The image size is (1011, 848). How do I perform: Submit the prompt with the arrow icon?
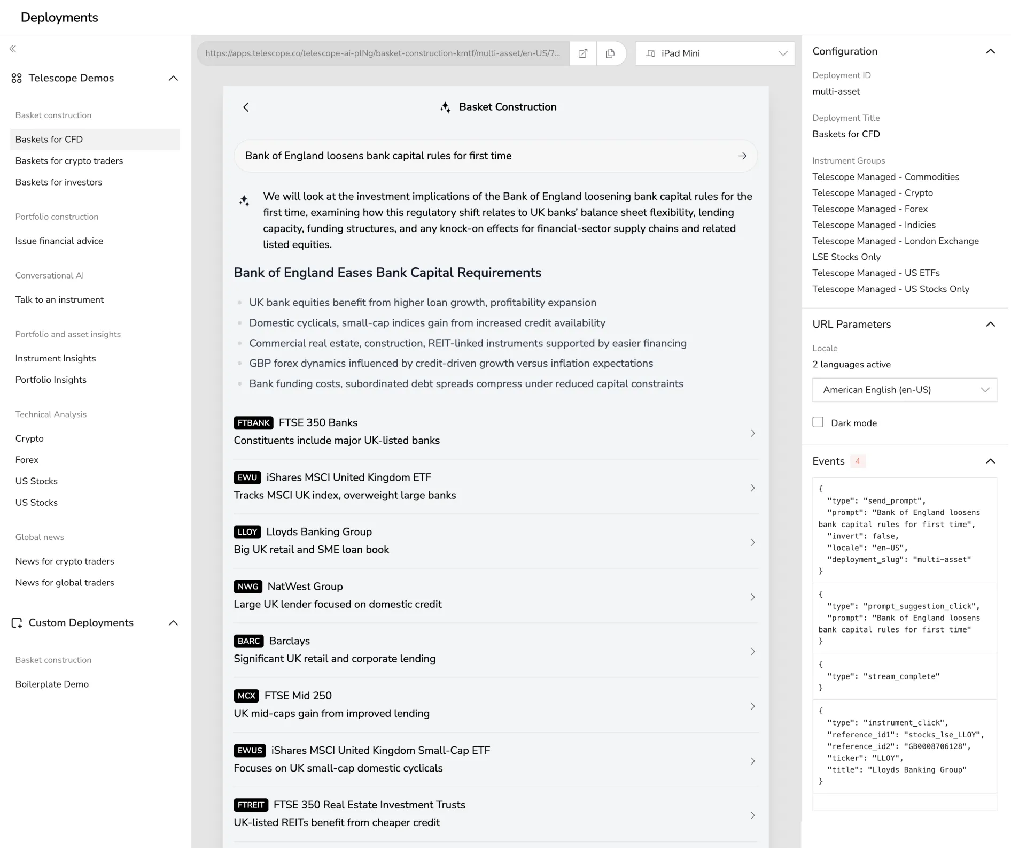[x=742, y=156]
